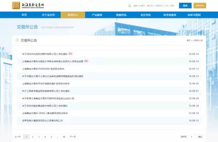
Task: Open the 江西 gold company membership notice
Action: click(46, 91)
